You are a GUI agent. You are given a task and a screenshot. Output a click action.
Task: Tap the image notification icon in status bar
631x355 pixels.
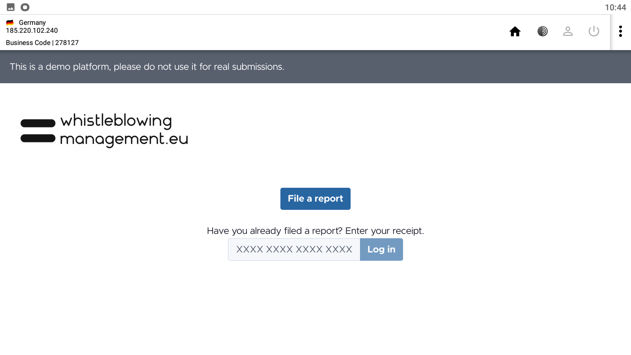click(11, 7)
